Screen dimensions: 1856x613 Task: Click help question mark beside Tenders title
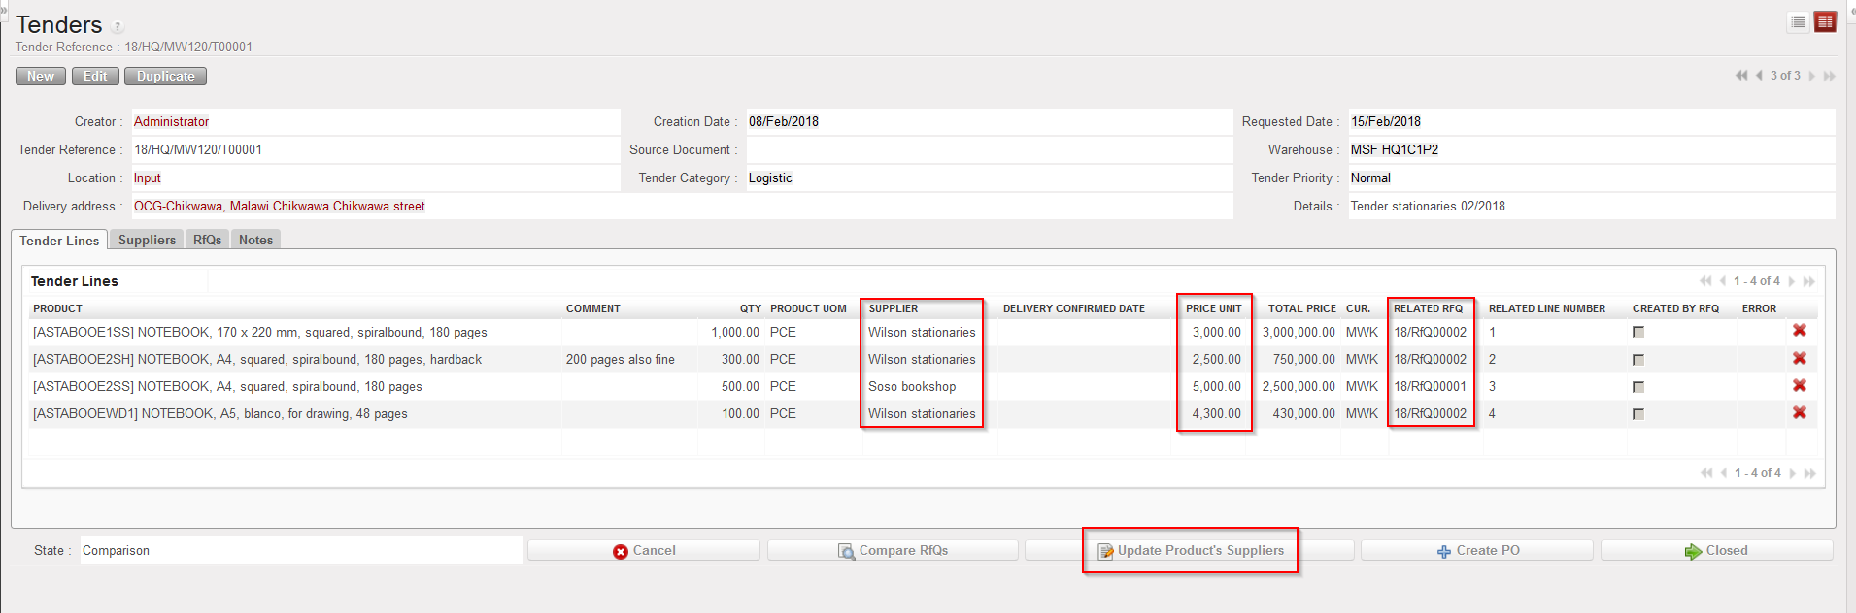pyautogui.click(x=118, y=27)
